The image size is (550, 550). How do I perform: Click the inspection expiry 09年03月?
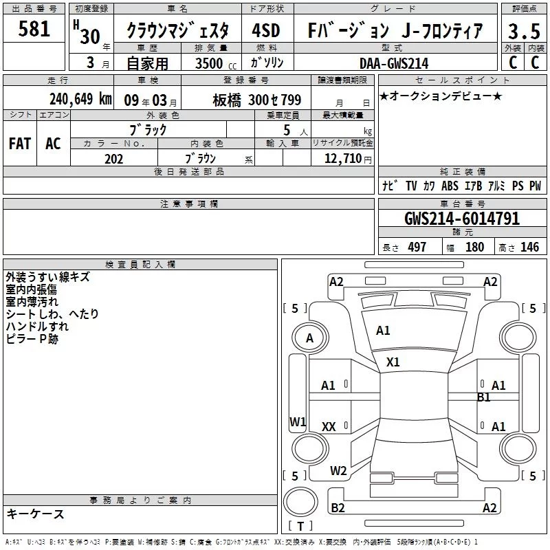click(x=150, y=100)
